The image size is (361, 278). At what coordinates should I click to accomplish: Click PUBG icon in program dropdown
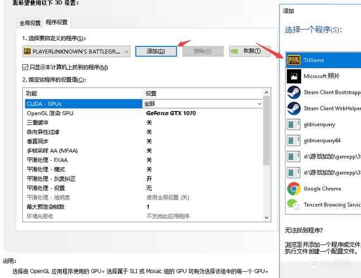tap(27, 51)
